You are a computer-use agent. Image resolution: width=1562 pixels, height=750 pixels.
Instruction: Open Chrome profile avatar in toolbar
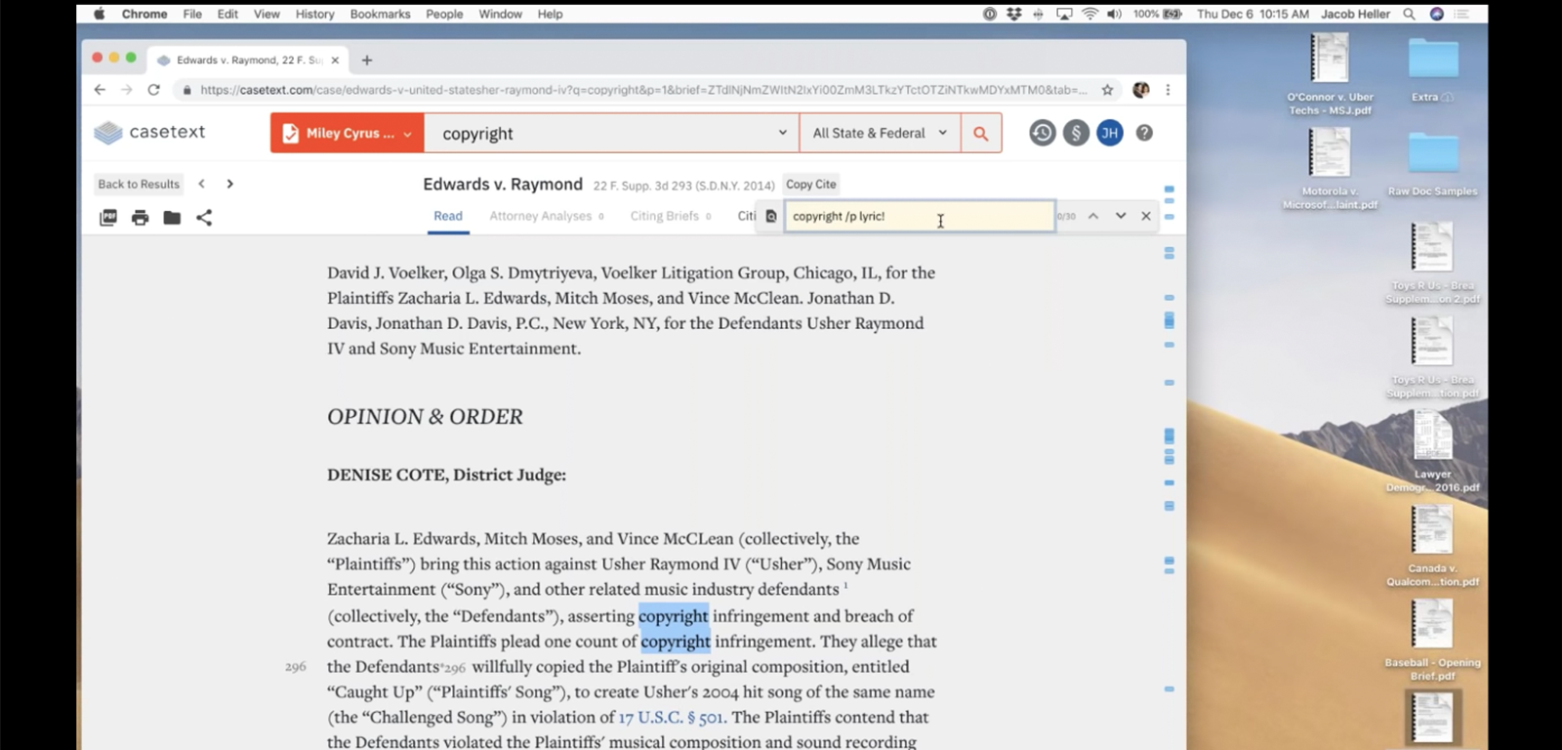tap(1140, 90)
